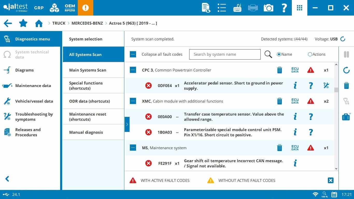Toggle Collapse all fault codes box

(133, 54)
